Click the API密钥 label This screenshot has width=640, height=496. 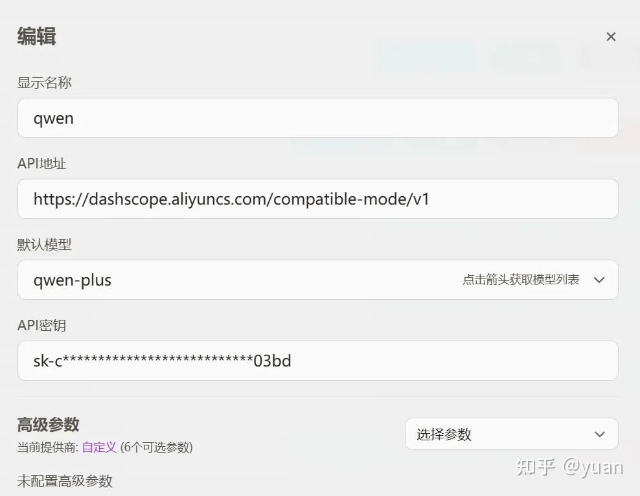(41, 326)
